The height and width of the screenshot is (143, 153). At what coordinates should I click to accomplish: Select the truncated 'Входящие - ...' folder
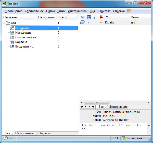[x=25, y=46]
